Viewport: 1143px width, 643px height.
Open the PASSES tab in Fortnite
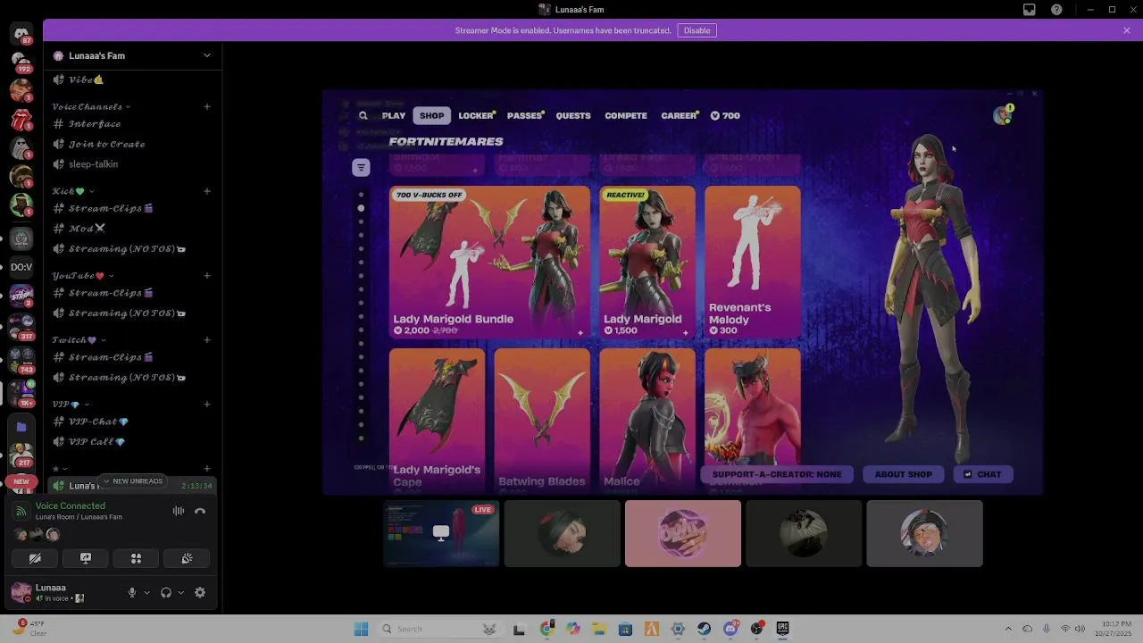tap(524, 115)
